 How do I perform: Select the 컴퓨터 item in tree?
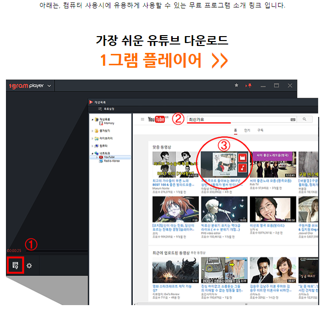(x=101, y=146)
